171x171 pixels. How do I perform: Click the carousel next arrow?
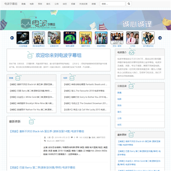coord(160,38)
